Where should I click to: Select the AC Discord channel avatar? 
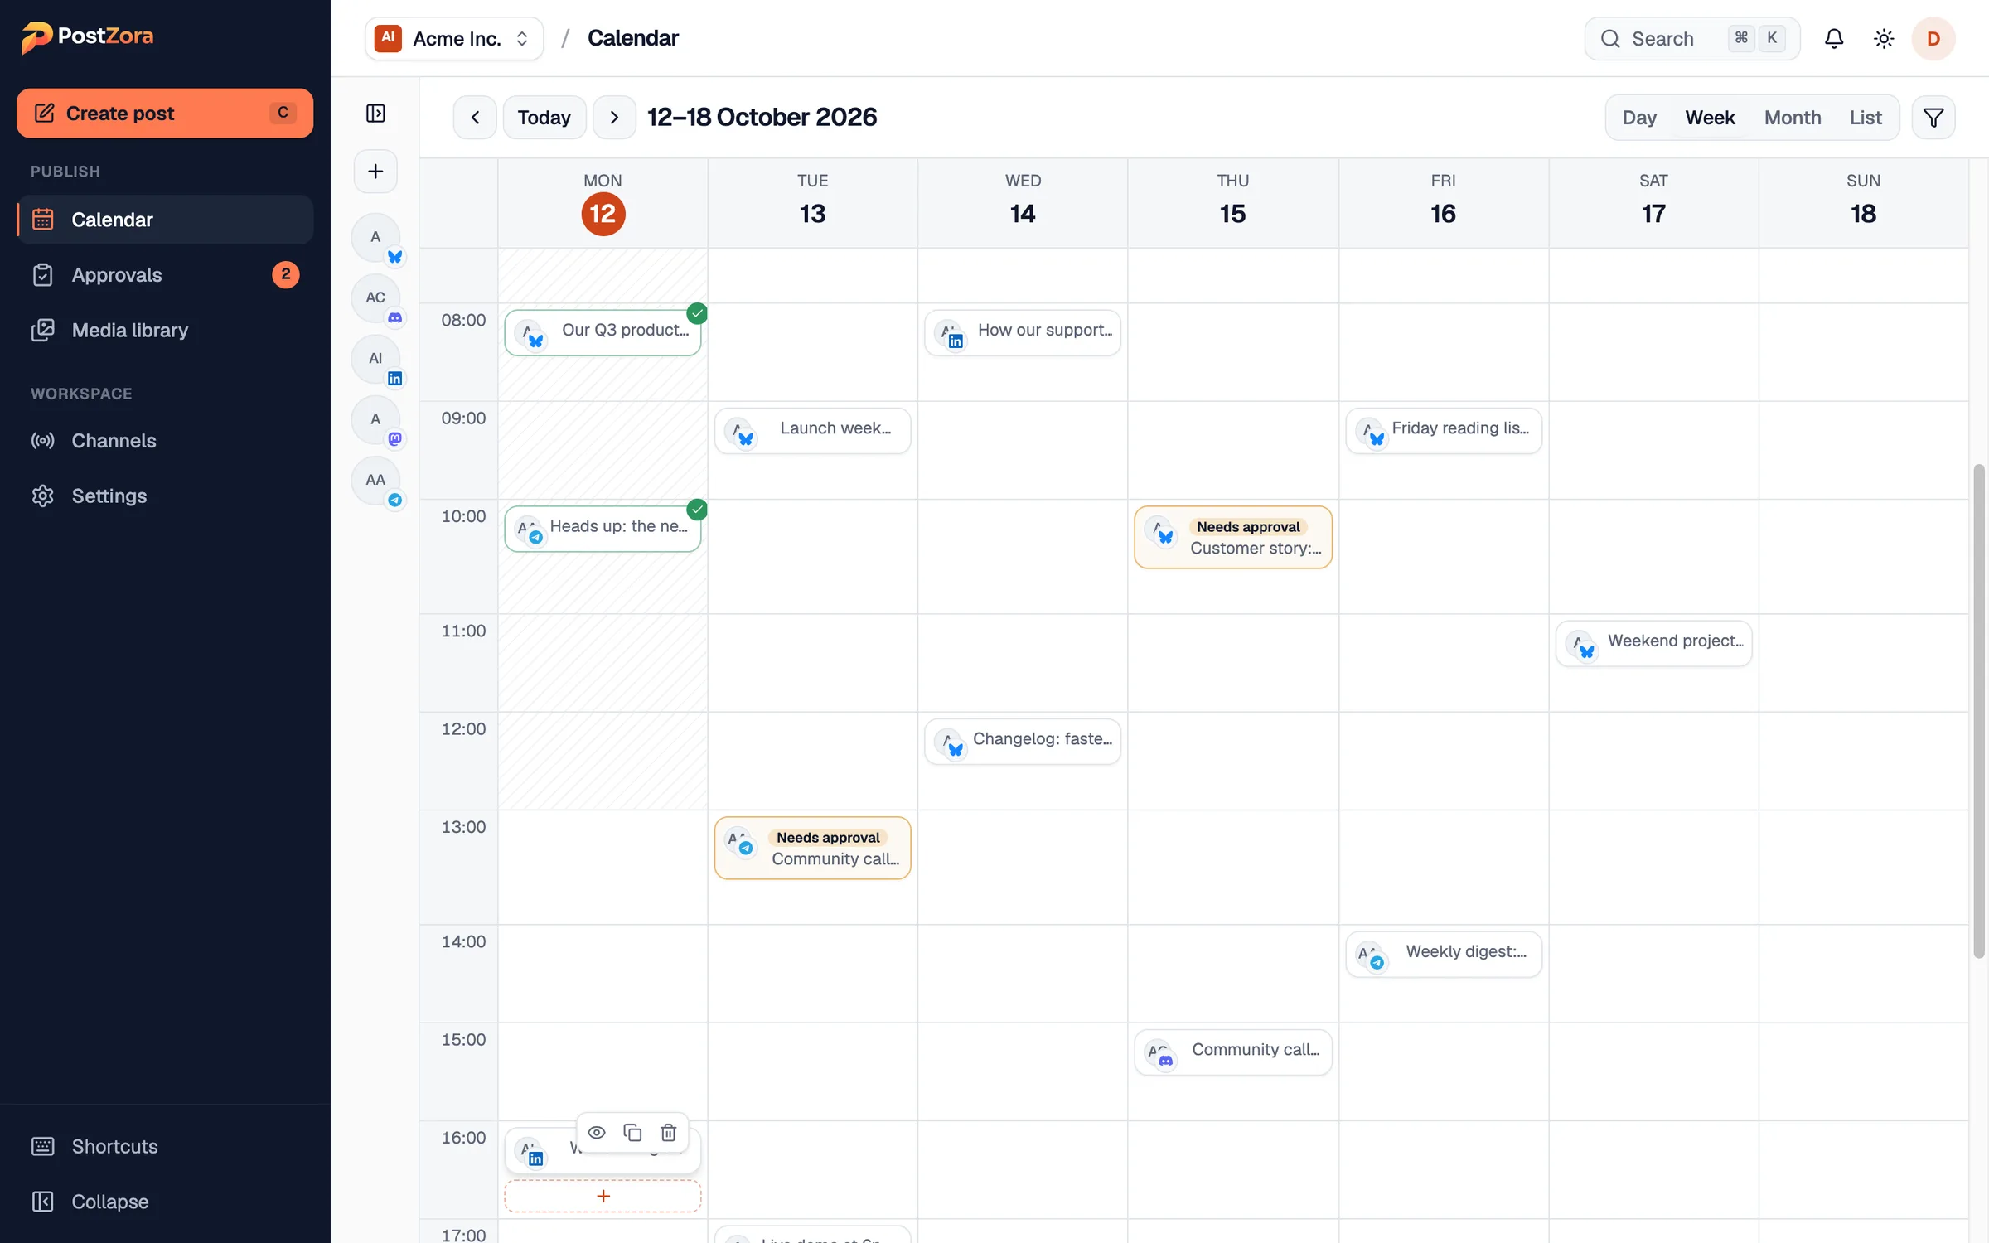pos(375,297)
